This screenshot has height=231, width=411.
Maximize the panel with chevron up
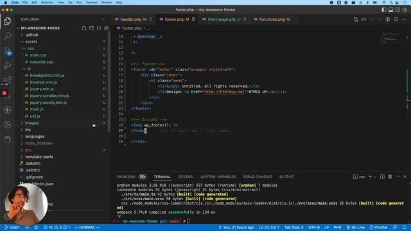[x=398, y=177]
